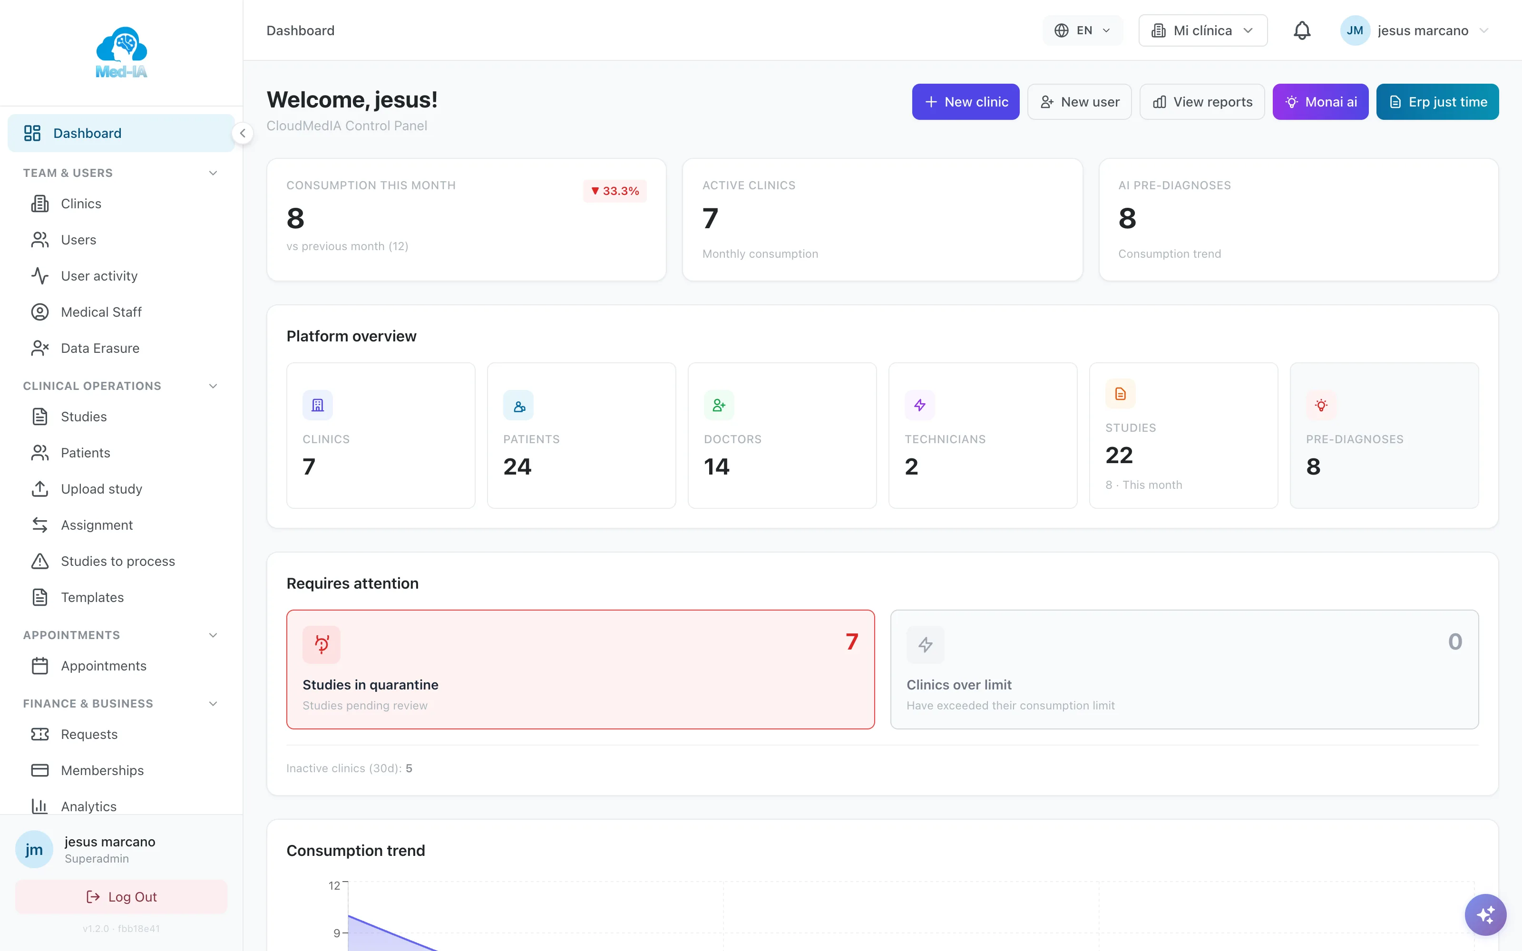The image size is (1522, 951).
Task: Click the New clinic button
Action: pos(966,102)
